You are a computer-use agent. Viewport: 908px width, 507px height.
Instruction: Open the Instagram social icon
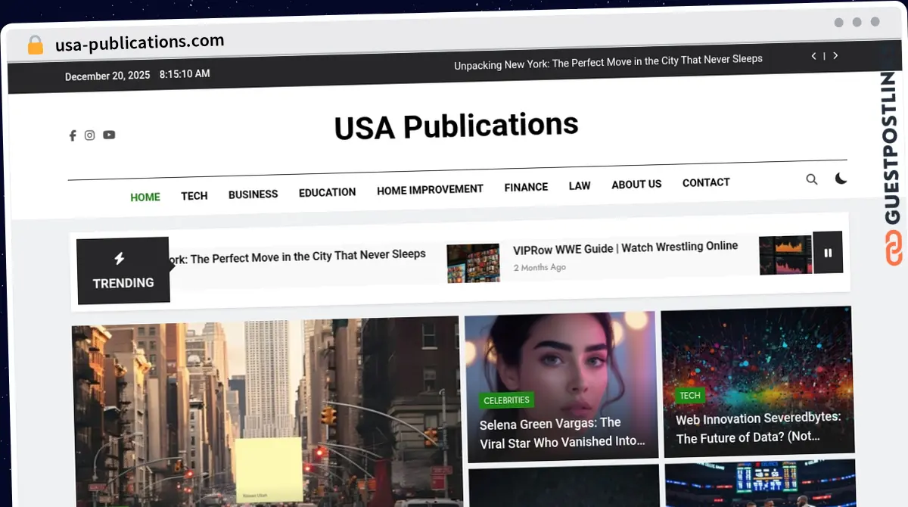(89, 135)
